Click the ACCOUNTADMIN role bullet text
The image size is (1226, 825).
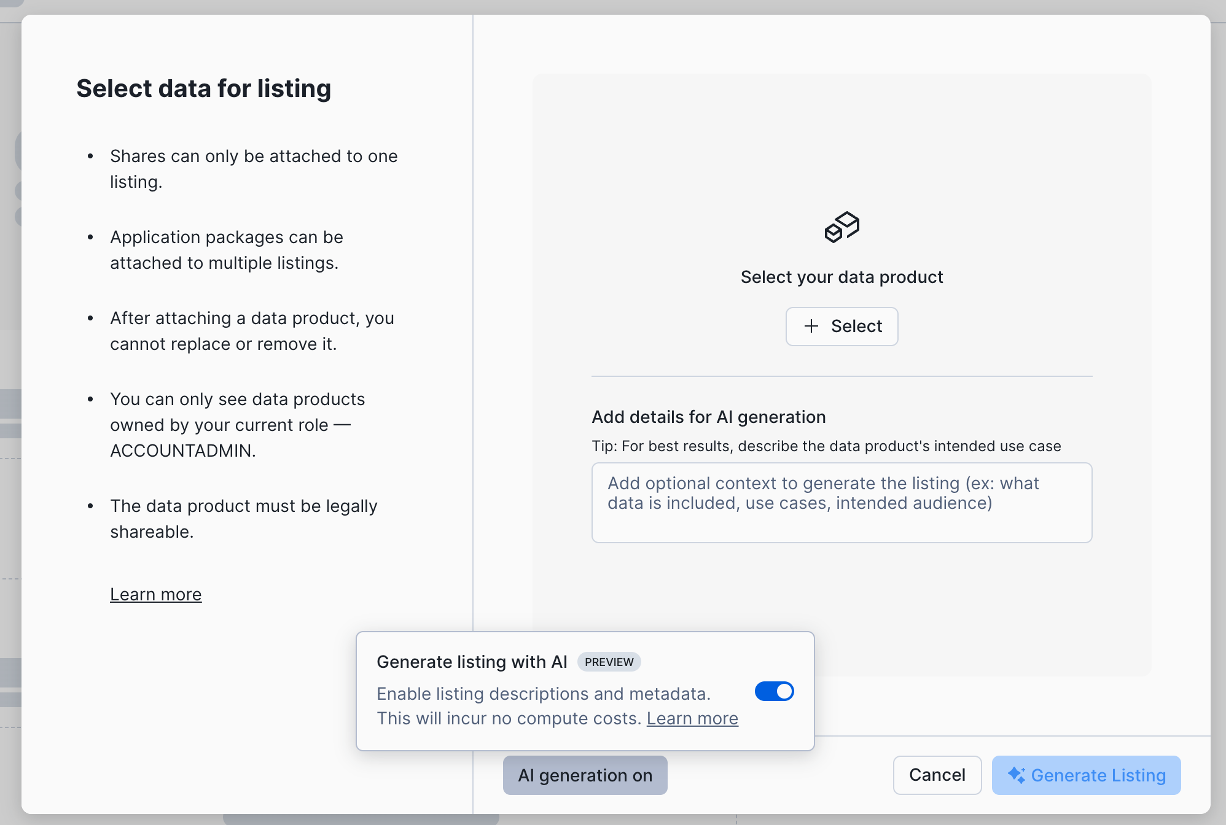pyautogui.click(x=237, y=425)
